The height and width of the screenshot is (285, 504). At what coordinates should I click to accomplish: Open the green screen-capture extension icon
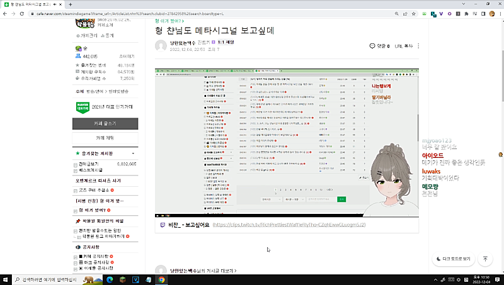pos(424,14)
